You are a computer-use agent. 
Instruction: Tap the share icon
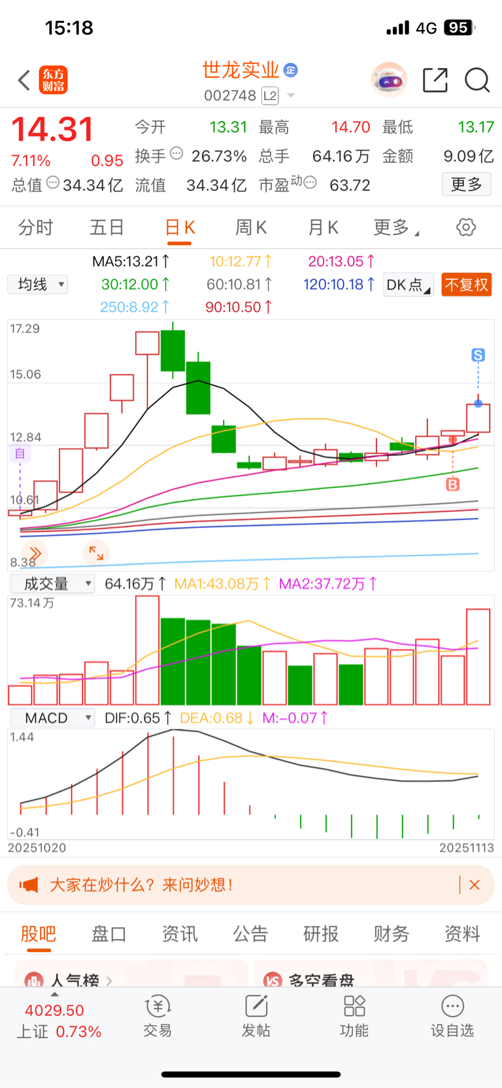[x=435, y=80]
